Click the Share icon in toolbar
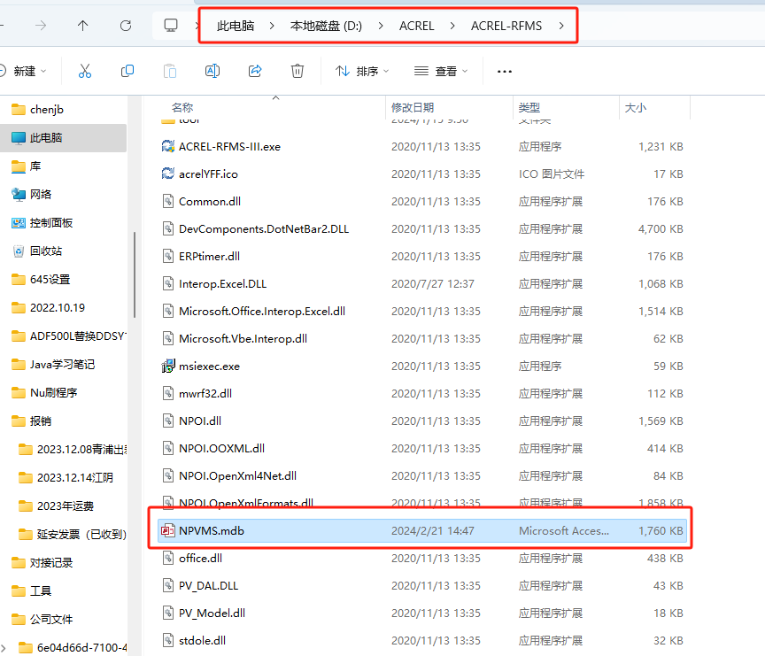This screenshot has height=656, width=765. point(255,71)
